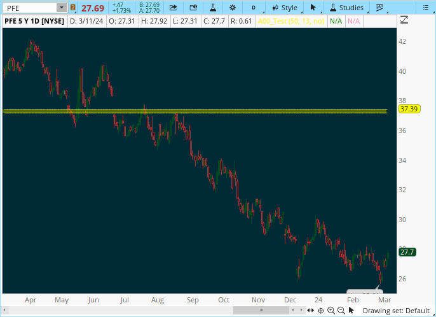Click the B: 27.69 A: 27.70 bid/ask readout
This screenshot has width=436, height=317.
click(149, 8)
